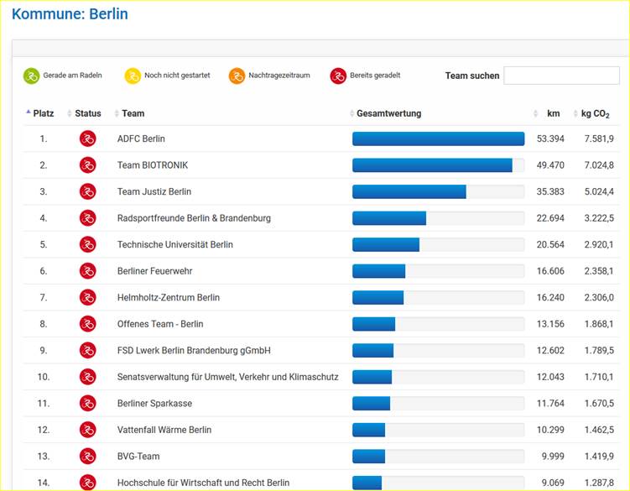This screenshot has height=491, width=630.
Task: Select the Helmholtz-Zentrum Berlin team row
Action: coord(169,298)
